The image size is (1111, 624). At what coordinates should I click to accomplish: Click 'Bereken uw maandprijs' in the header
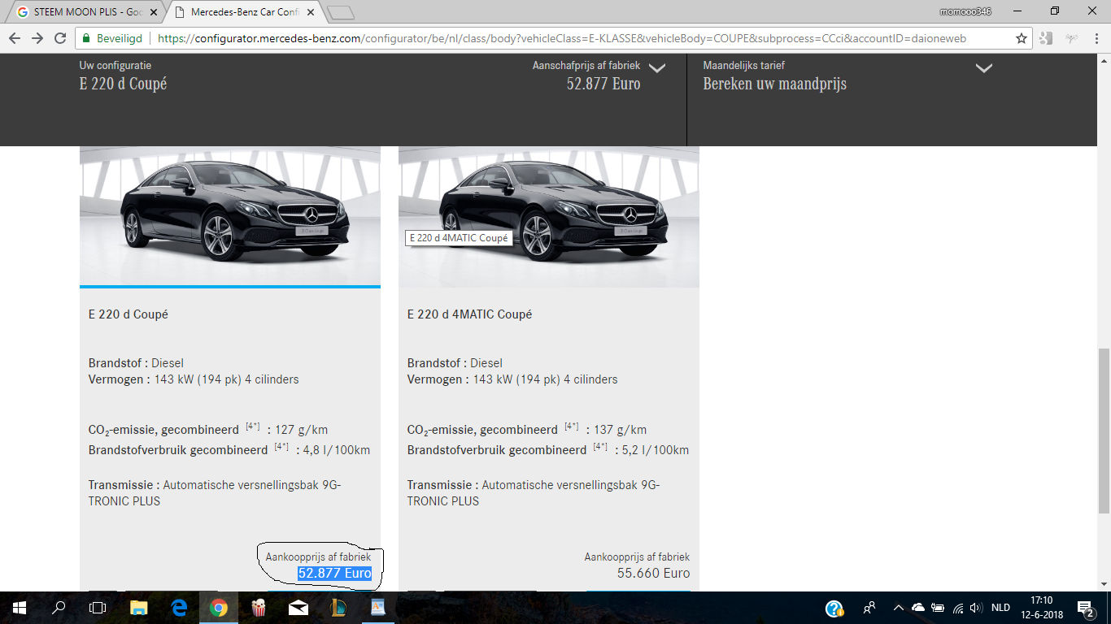774,84
